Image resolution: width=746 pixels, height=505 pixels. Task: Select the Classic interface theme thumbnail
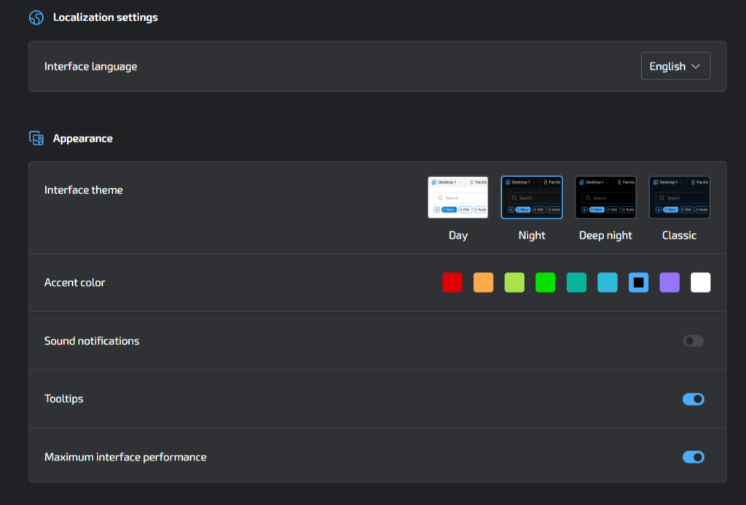tap(679, 197)
